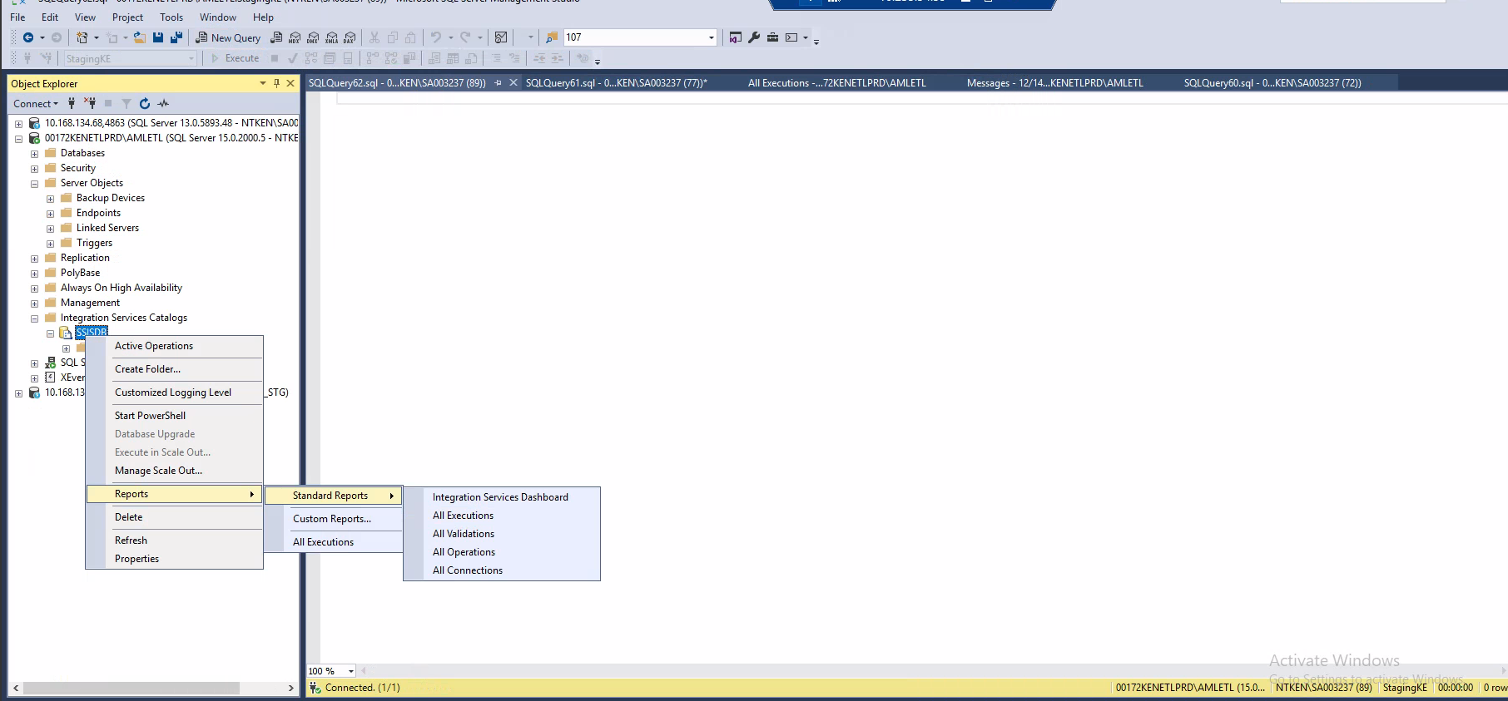Image resolution: width=1508 pixels, height=701 pixels.
Task: Click the XMLA query icon
Action: point(331,37)
